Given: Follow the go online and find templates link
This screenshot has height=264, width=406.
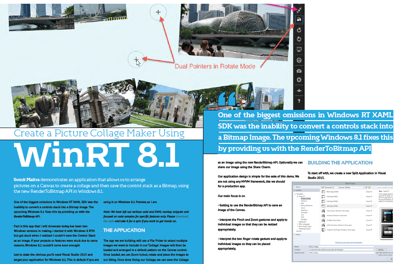Looking at the screenshot, I should (x=349, y=243).
